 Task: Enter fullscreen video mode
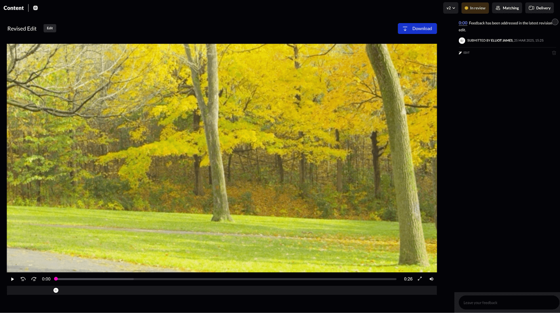point(420,279)
